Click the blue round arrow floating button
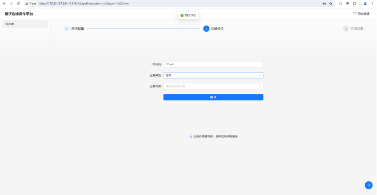The image size is (377, 195). click(x=368, y=185)
